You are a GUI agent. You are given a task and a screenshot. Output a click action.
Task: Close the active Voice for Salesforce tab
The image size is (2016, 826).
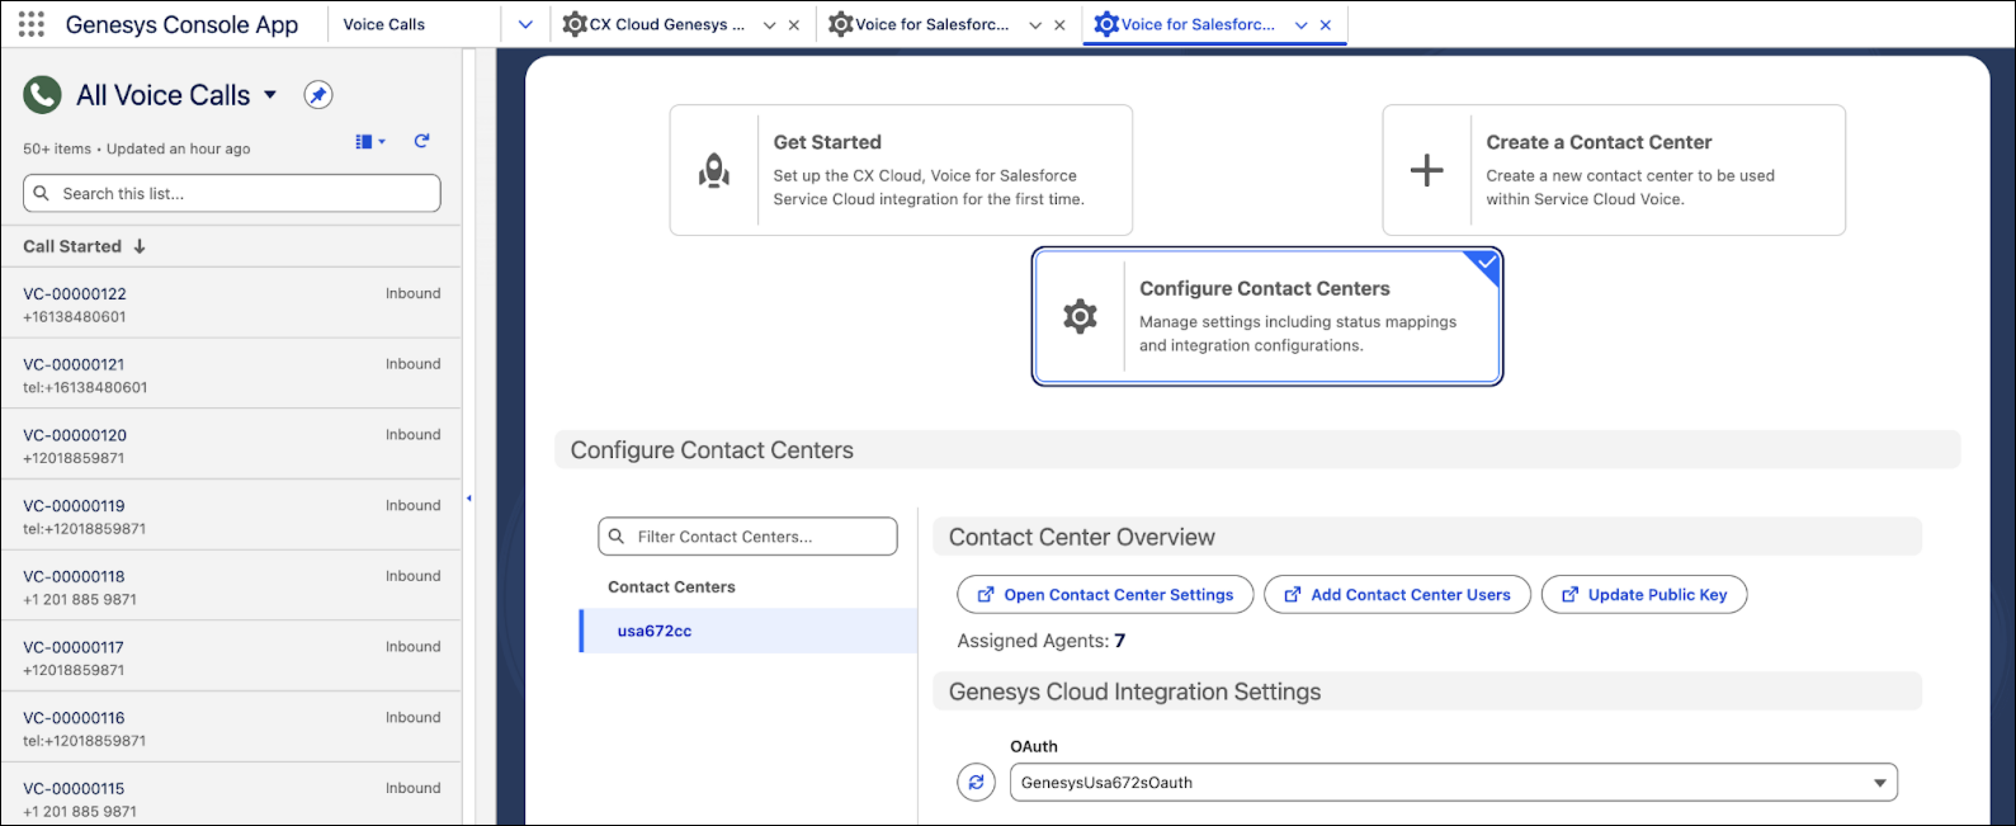pyautogui.click(x=1325, y=25)
